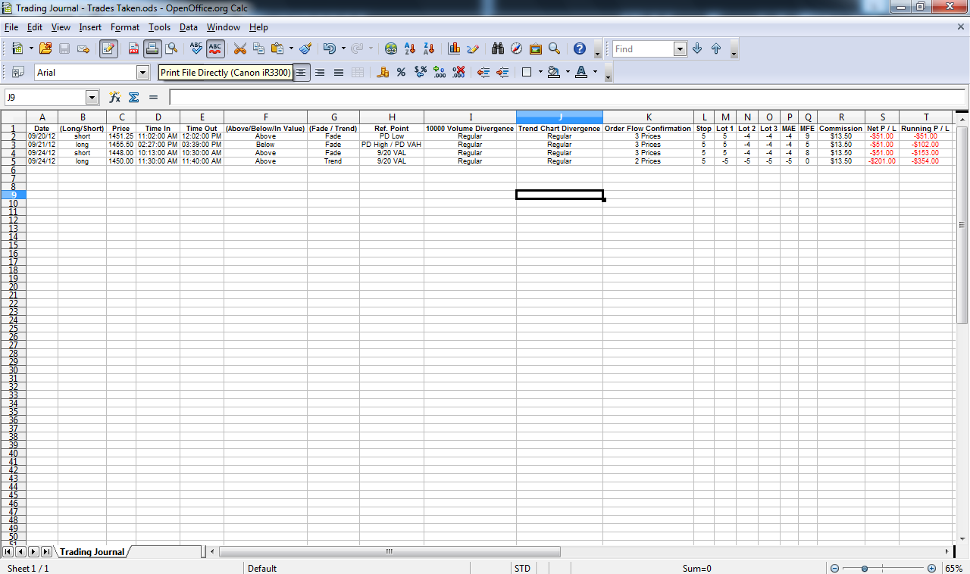Open the Data menu
This screenshot has width=970, height=574.
[189, 27]
